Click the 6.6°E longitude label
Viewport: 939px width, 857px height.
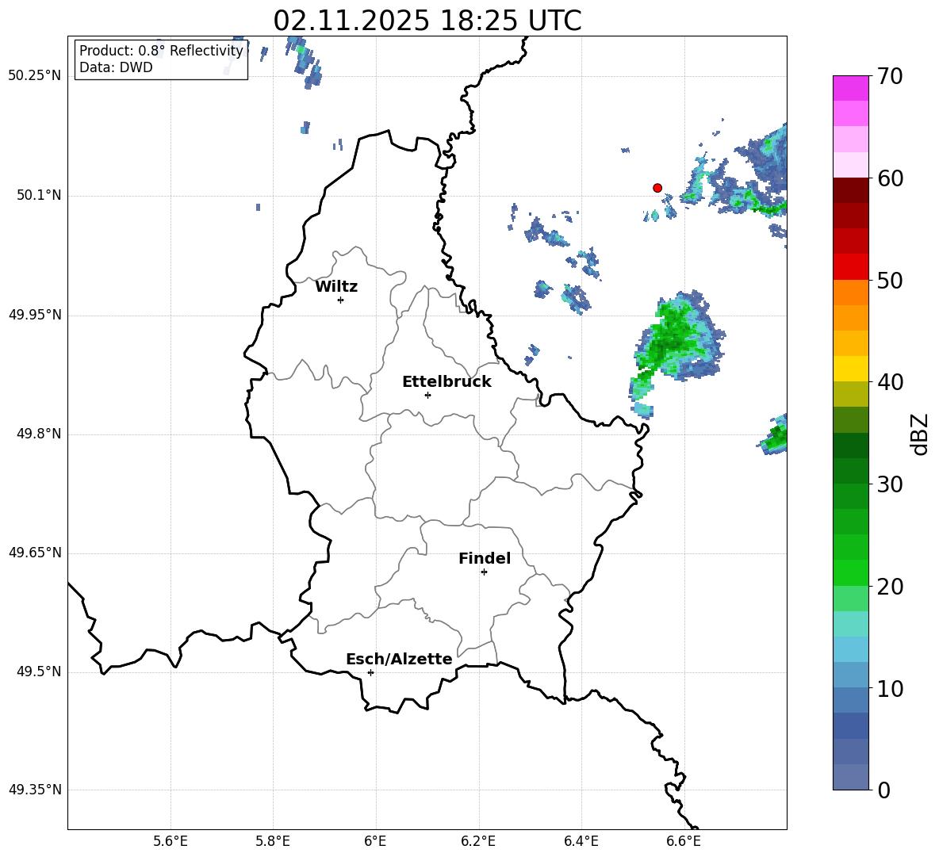[684, 841]
